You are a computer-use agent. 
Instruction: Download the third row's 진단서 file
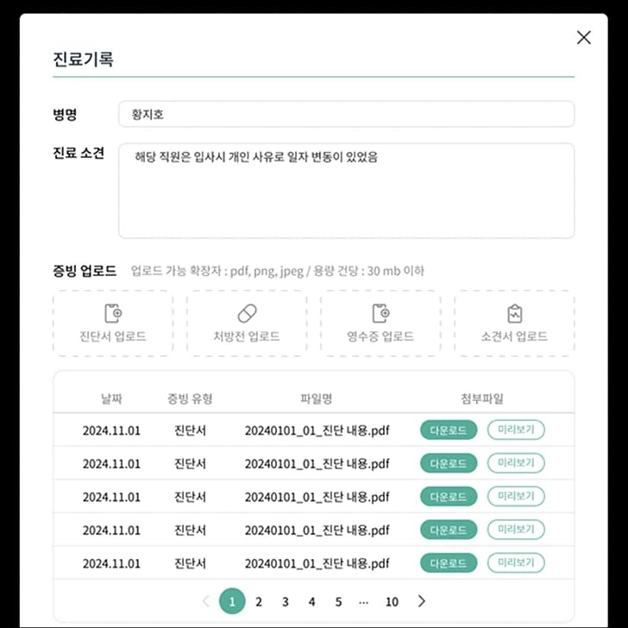pos(449,497)
